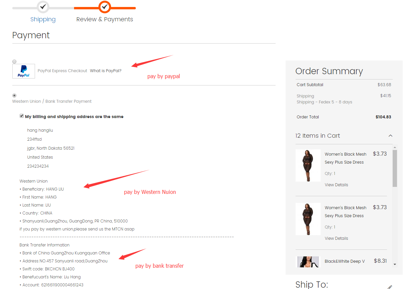The width and height of the screenshot is (406, 289).
Task: Click the Country: CHINA line
Action: pos(36,213)
